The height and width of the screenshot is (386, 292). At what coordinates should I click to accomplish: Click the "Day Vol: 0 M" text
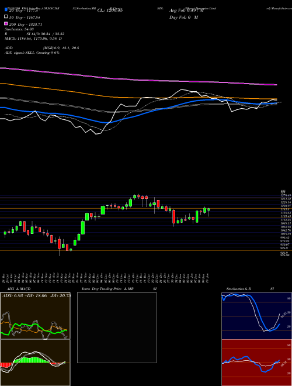(183, 18)
